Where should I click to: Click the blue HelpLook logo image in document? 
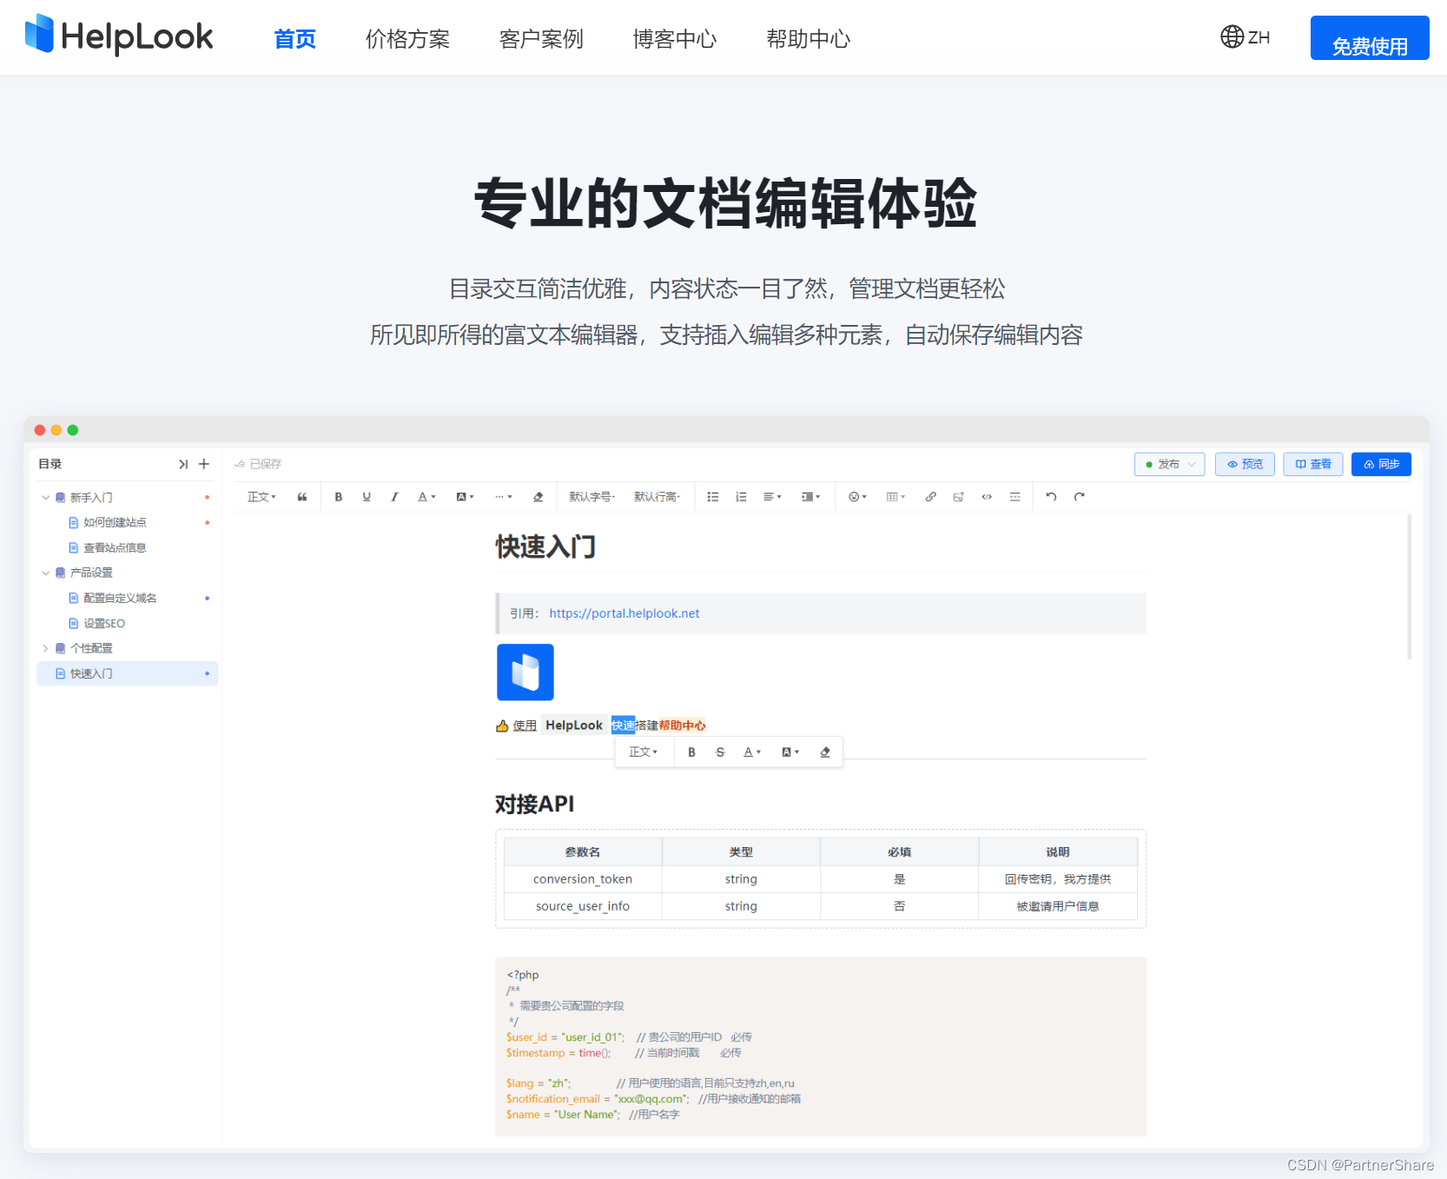525,672
